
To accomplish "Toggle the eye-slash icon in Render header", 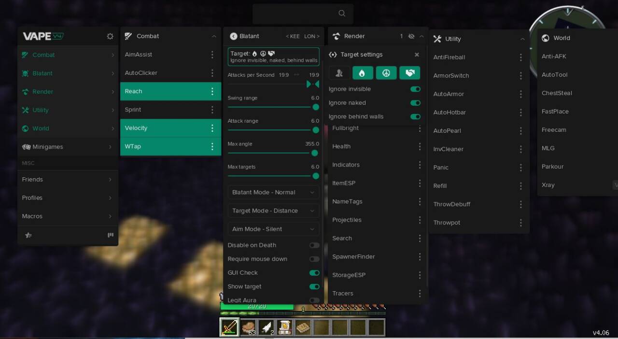I will (x=411, y=36).
